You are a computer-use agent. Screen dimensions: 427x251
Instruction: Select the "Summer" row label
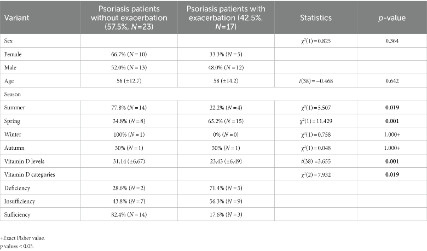14,108
